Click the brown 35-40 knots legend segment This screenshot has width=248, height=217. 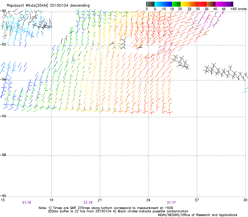point(211,4)
